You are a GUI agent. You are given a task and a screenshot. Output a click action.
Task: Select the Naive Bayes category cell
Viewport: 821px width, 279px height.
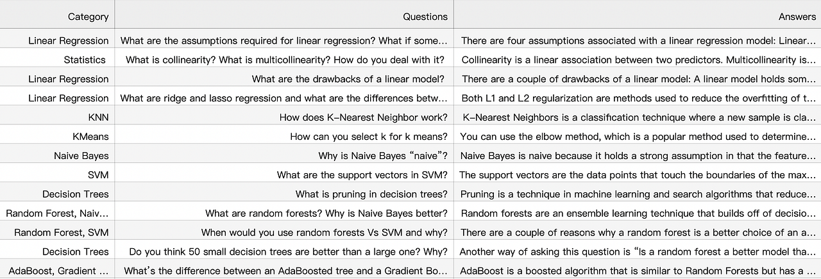81,156
